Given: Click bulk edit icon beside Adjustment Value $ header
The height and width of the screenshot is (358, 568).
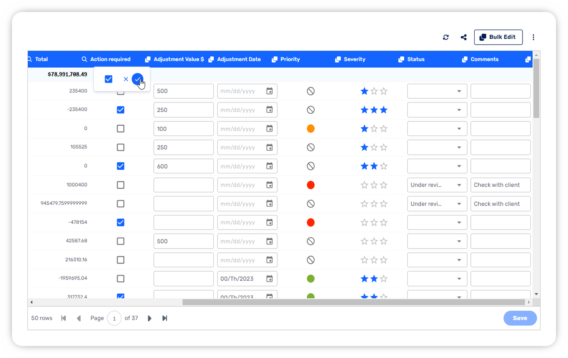Looking at the screenshot, I should click(x=148, y=59).
